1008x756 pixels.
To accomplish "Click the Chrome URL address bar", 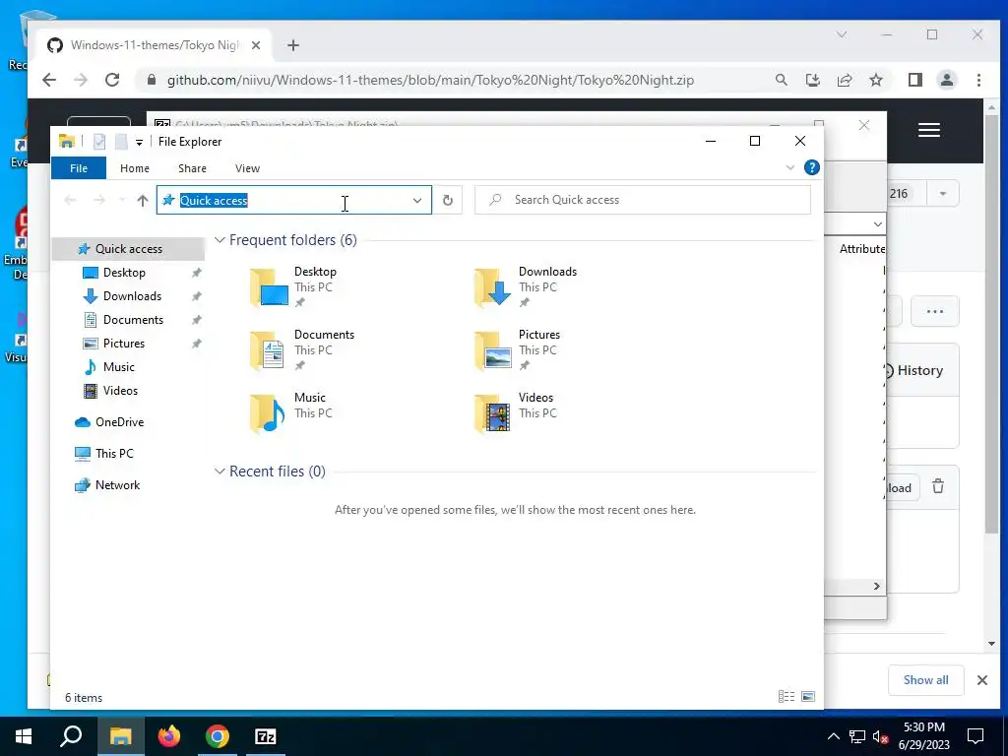I will (431, 81).
